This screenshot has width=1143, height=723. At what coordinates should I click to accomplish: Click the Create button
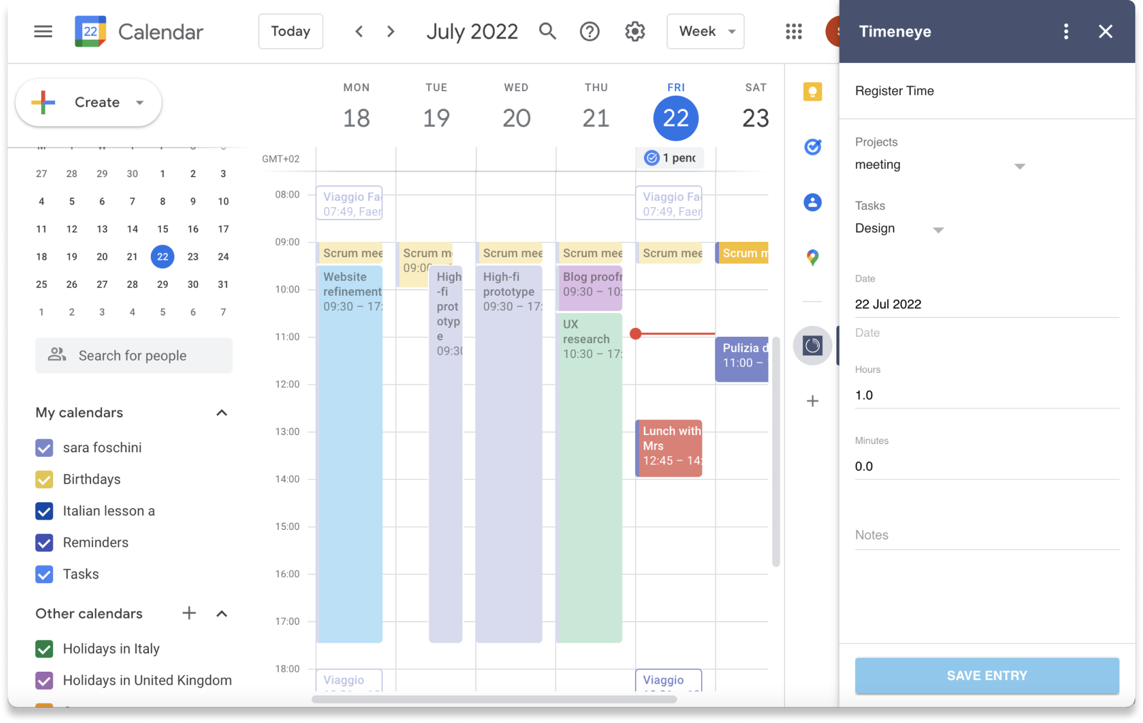89,103
